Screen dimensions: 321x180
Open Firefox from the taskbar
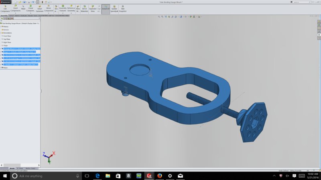pyautogui.click(x=159, y=176)
